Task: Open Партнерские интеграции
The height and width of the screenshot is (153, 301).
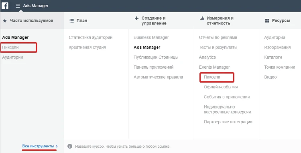Action: 228,122
